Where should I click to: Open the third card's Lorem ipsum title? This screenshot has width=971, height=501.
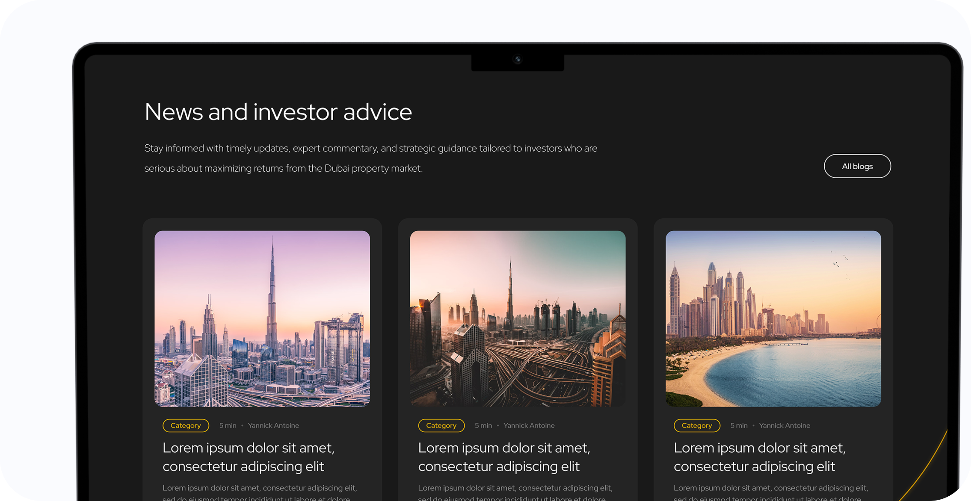(x=760, y=457)
